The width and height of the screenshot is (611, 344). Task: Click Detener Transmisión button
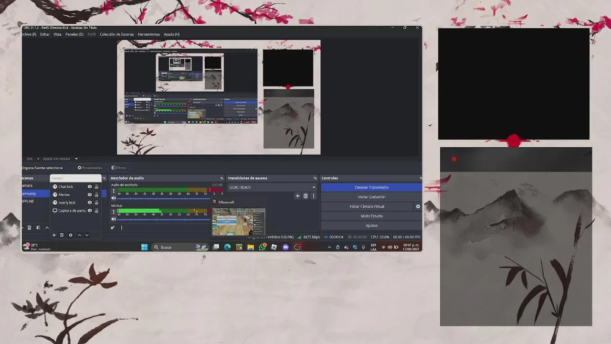pos(371,187)
